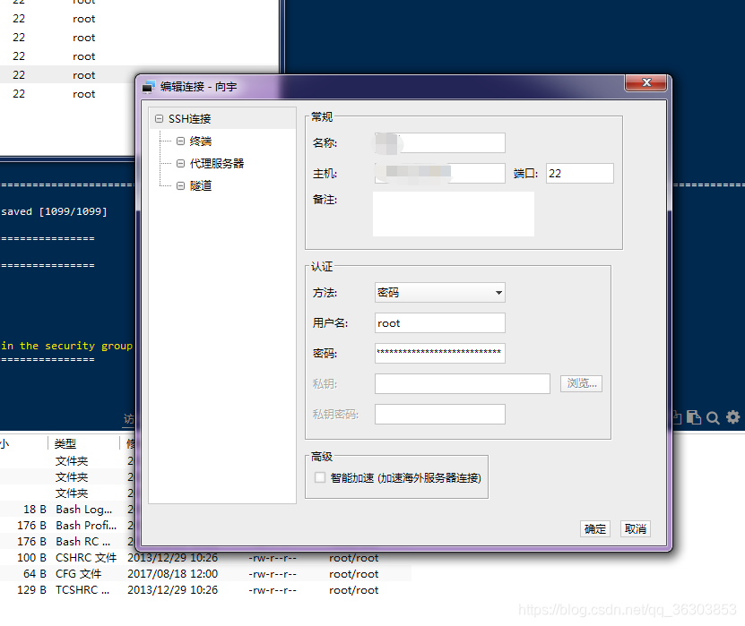Select the TCSHRC file row
The image size is (745, 626).
click(205, 590)
